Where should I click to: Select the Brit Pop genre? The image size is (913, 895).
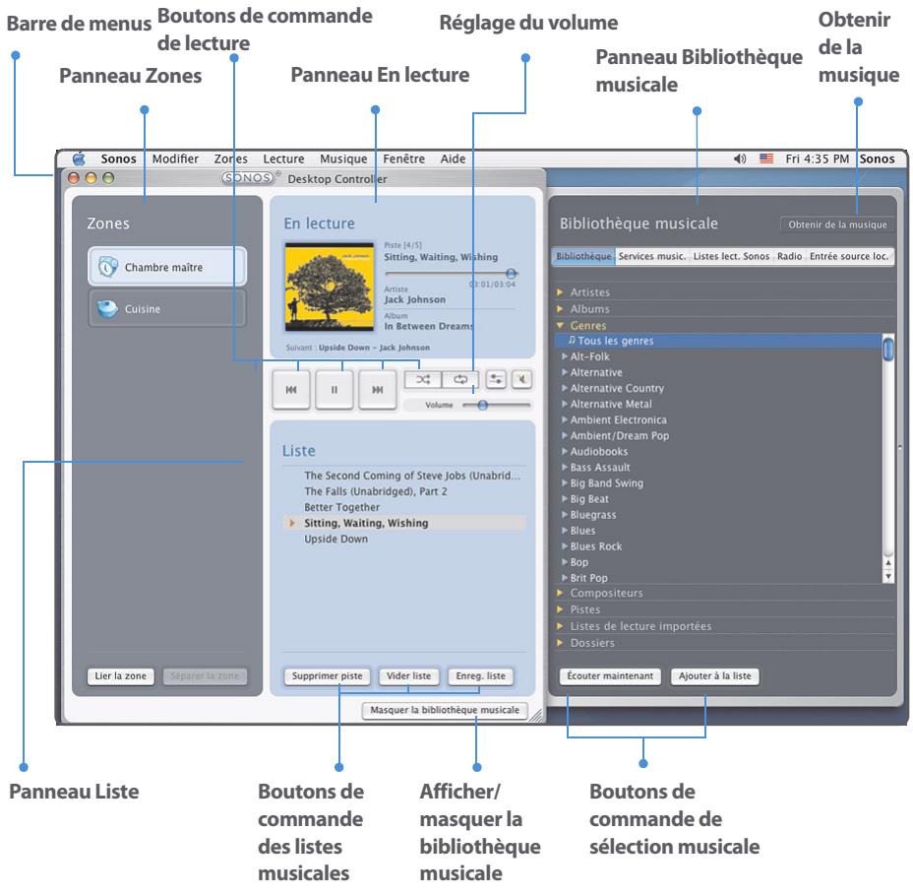pos(588,578)
